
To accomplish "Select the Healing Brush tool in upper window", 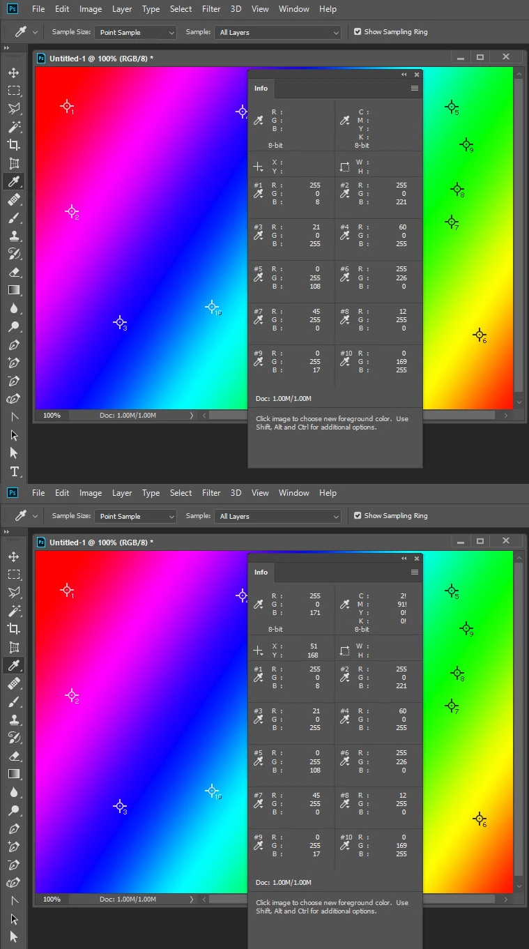I will point(13,199).
